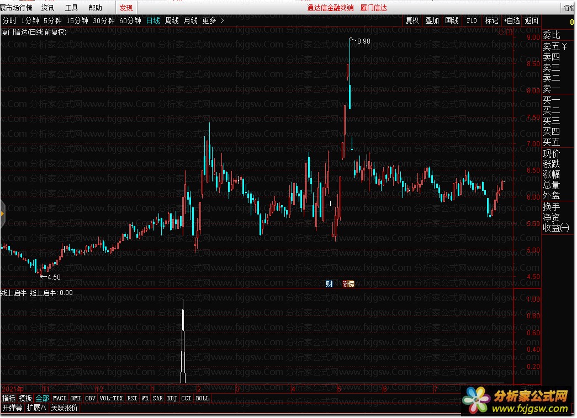Viewport: 577px width, 418px height.
Task: Switch to 5分钟 period
Action: point(52,20)
